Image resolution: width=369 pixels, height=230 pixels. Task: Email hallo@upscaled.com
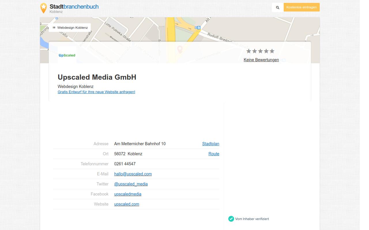(133, 174)
